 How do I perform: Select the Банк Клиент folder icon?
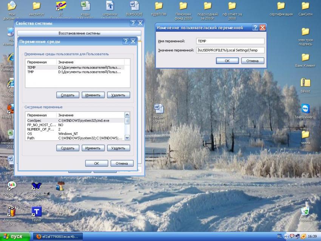[305, 58]
